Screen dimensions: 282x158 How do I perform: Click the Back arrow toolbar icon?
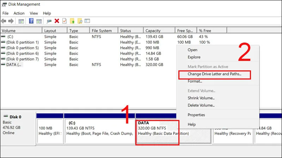4,21
